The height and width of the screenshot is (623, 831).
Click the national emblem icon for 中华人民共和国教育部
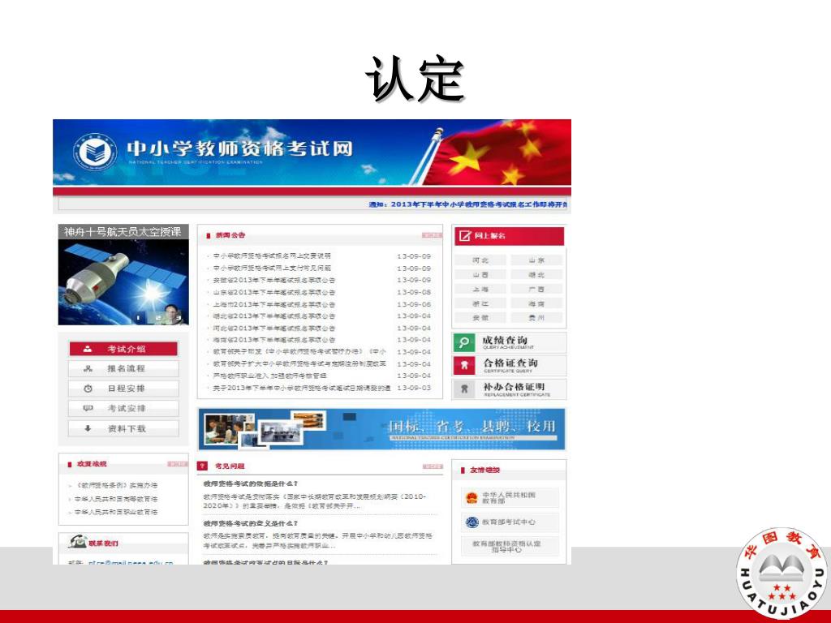[471, 497]
